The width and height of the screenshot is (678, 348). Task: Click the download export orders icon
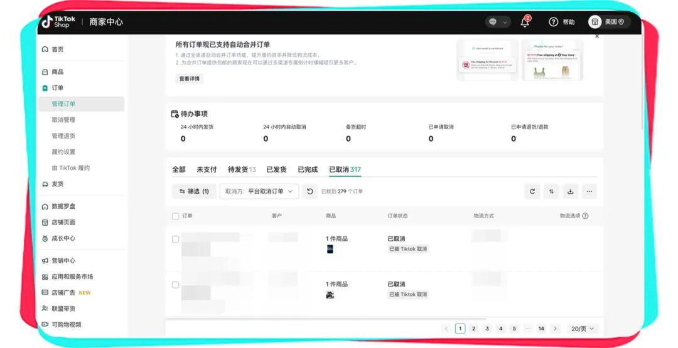pyautogui.click(x=570, y=191)
